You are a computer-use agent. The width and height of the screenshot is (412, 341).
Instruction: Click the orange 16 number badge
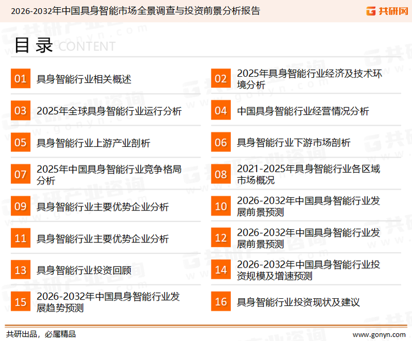220,302
